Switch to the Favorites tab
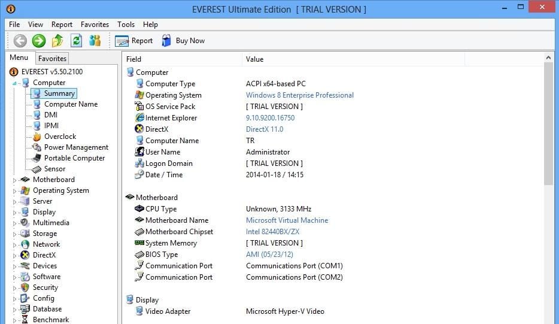This screenshot has height=324, width=559. 52,59
